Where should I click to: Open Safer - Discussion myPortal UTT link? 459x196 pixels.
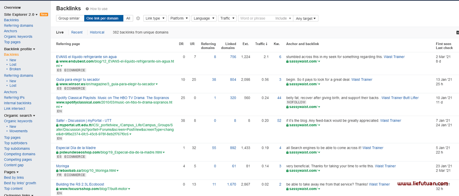pyautogui.click(x=84, y=121)
